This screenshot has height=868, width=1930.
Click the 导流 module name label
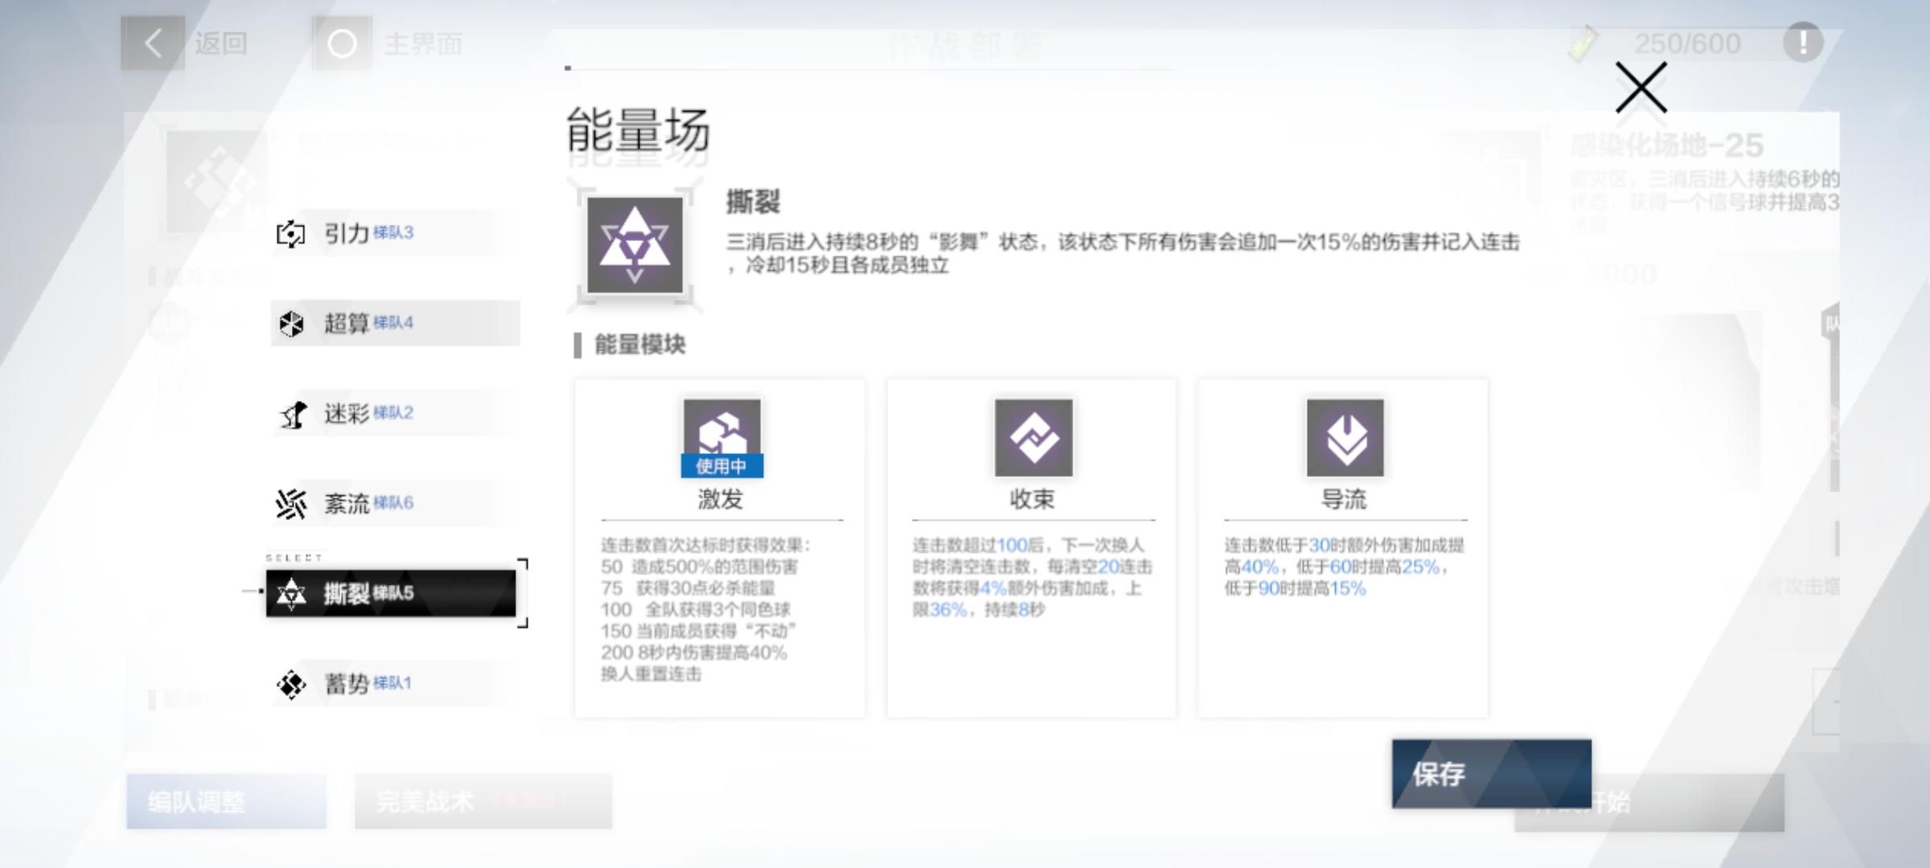pyautogui.click(x=1345, y=499)
